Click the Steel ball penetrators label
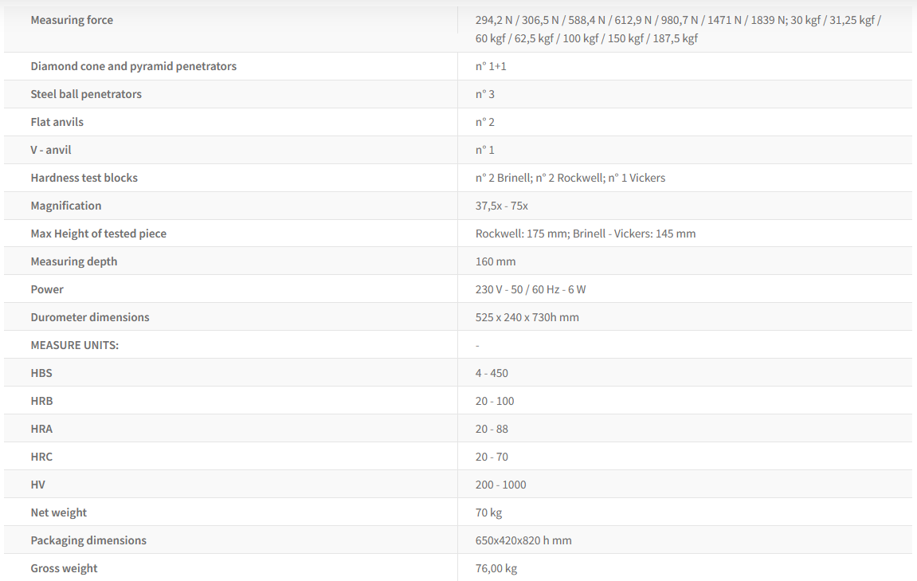917x581 pixels. pos(86,94)
